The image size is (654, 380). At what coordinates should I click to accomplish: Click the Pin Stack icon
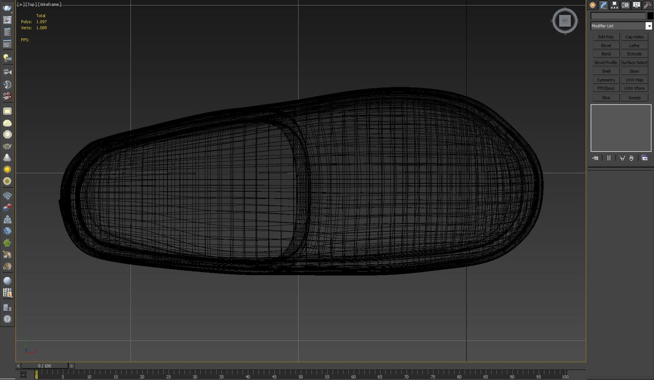click(x=595, y=158)
